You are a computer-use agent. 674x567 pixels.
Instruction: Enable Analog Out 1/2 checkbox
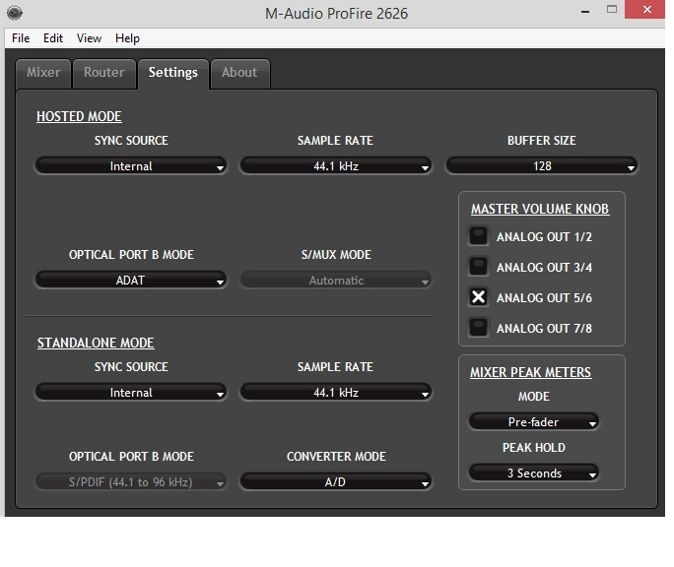point(478,236)
